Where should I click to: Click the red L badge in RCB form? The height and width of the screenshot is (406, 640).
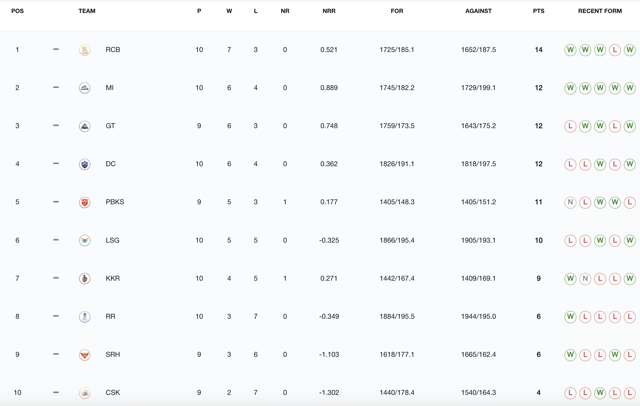pos(615,50)
